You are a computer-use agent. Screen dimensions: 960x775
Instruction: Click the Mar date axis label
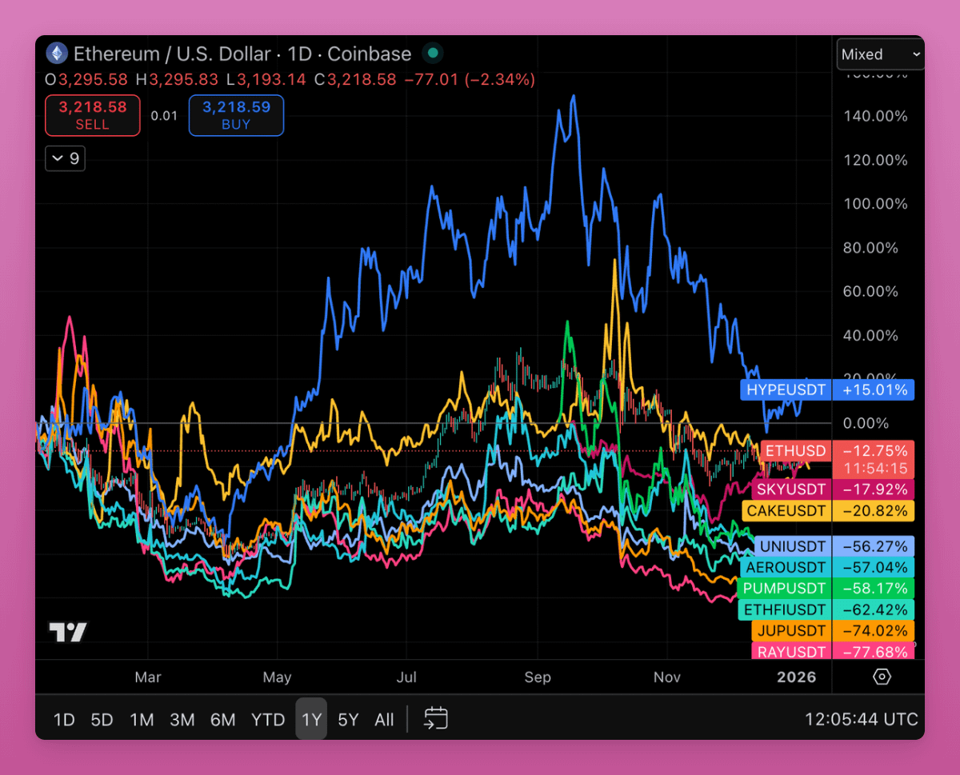coord(148,677)
